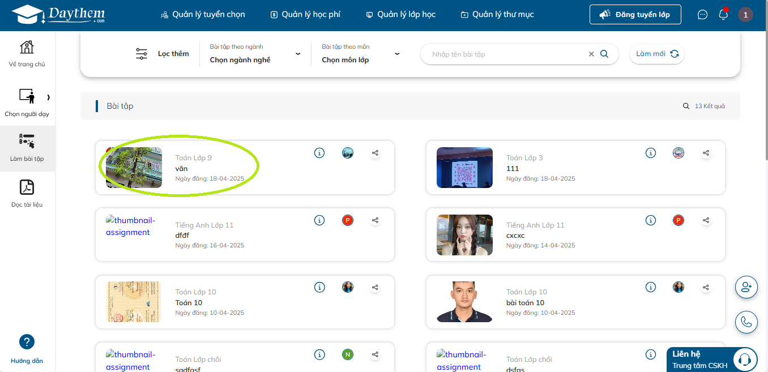This screenshot has height=372, width=768.
Task: Click the assignment title văn
Action: (x=181, y=169)
